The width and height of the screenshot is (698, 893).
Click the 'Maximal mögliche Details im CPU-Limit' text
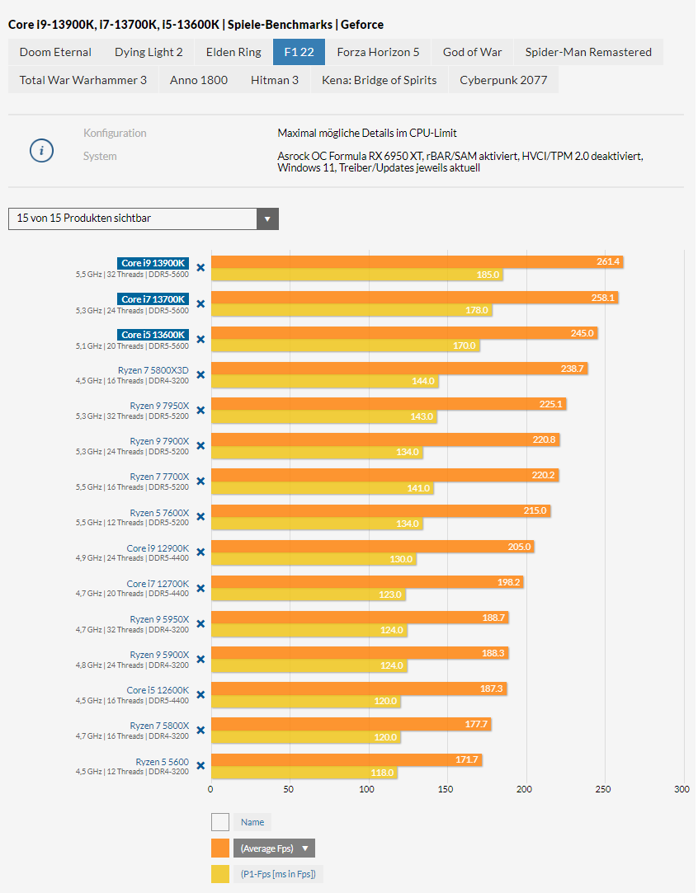(367, 134)
